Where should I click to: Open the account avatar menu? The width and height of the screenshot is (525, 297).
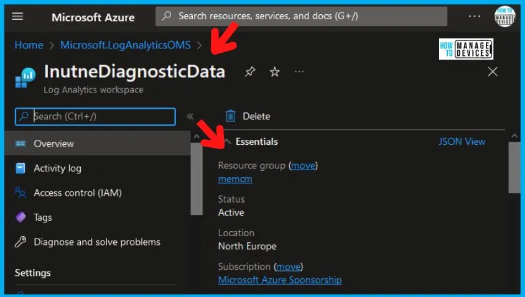pos(504,16)
